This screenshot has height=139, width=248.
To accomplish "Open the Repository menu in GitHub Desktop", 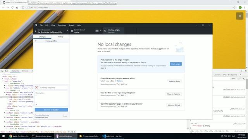I will pyautogui.click(x=62, y=25).
